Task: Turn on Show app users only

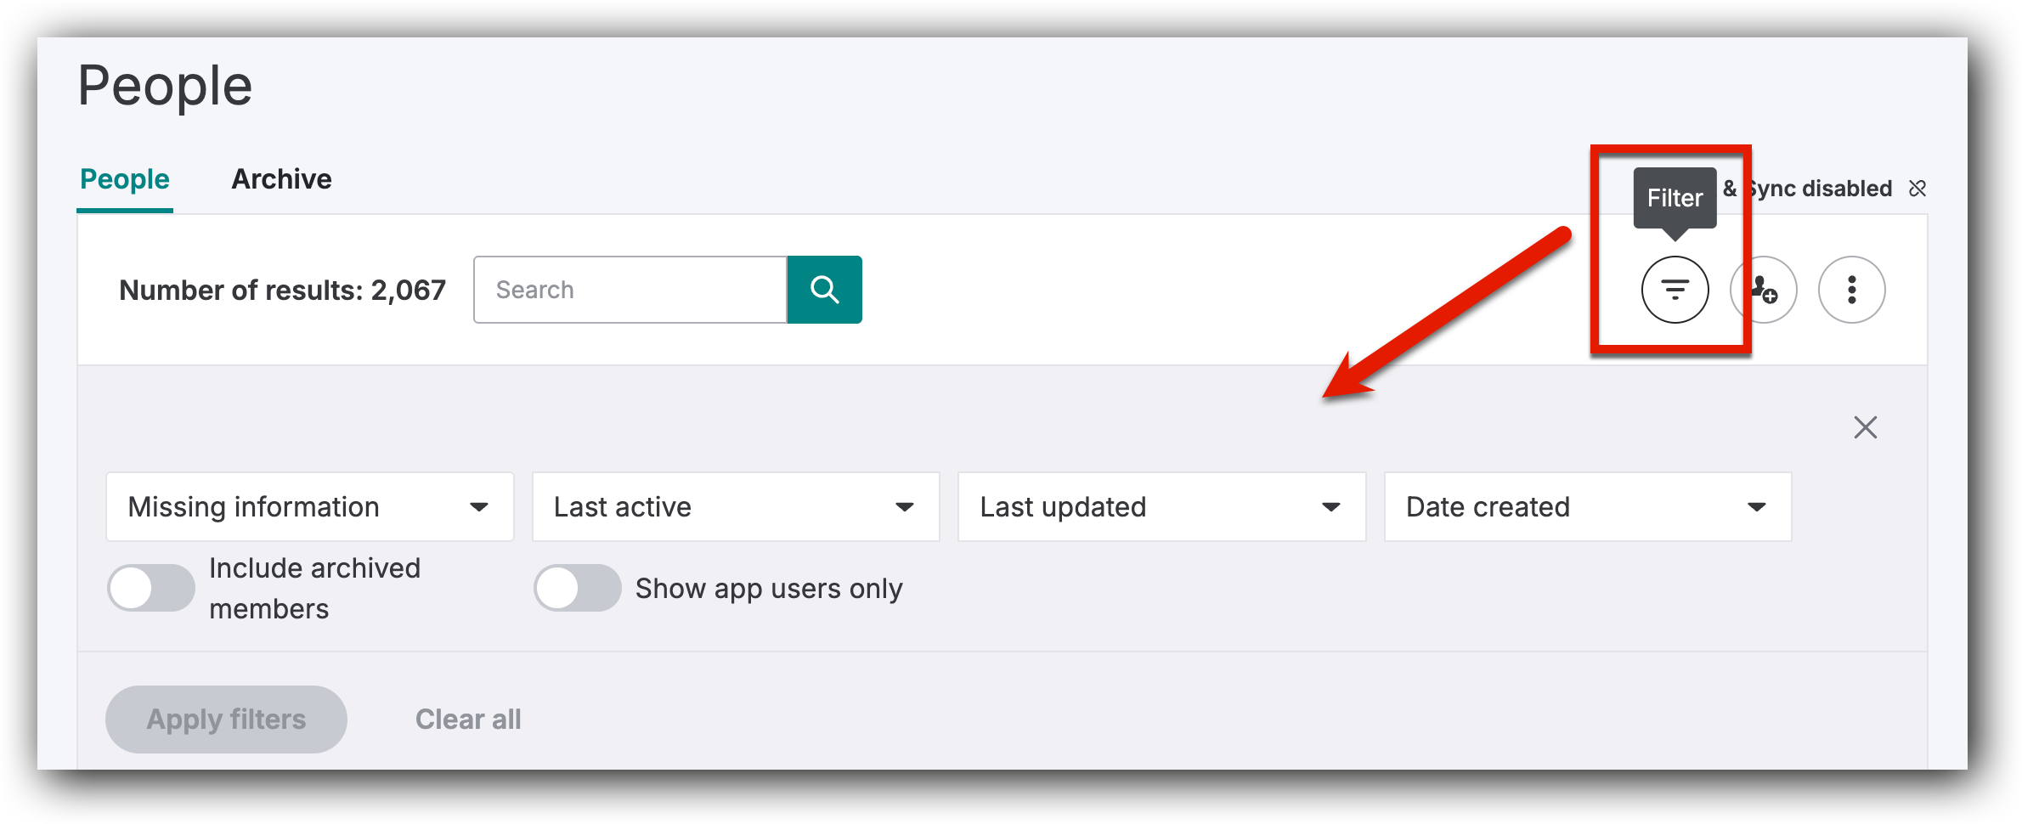Action: coord(578,588)
